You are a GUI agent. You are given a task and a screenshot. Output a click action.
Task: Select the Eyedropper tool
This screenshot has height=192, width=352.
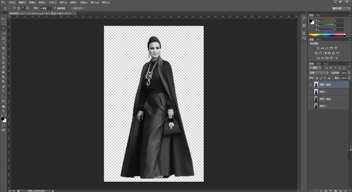tap(4, 43)
